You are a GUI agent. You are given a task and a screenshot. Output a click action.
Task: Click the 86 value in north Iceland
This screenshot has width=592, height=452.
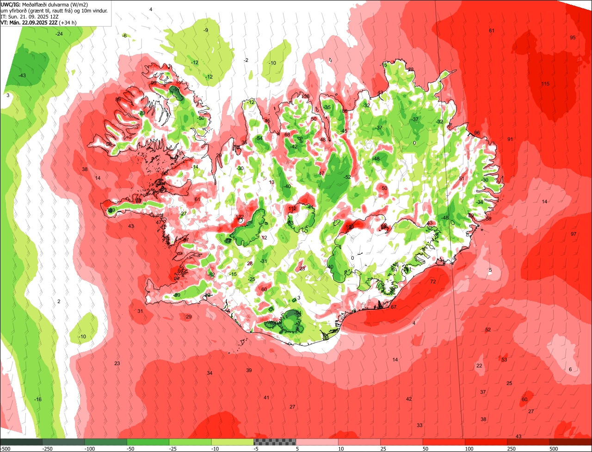pyautogui.click(x=344, y=111)
